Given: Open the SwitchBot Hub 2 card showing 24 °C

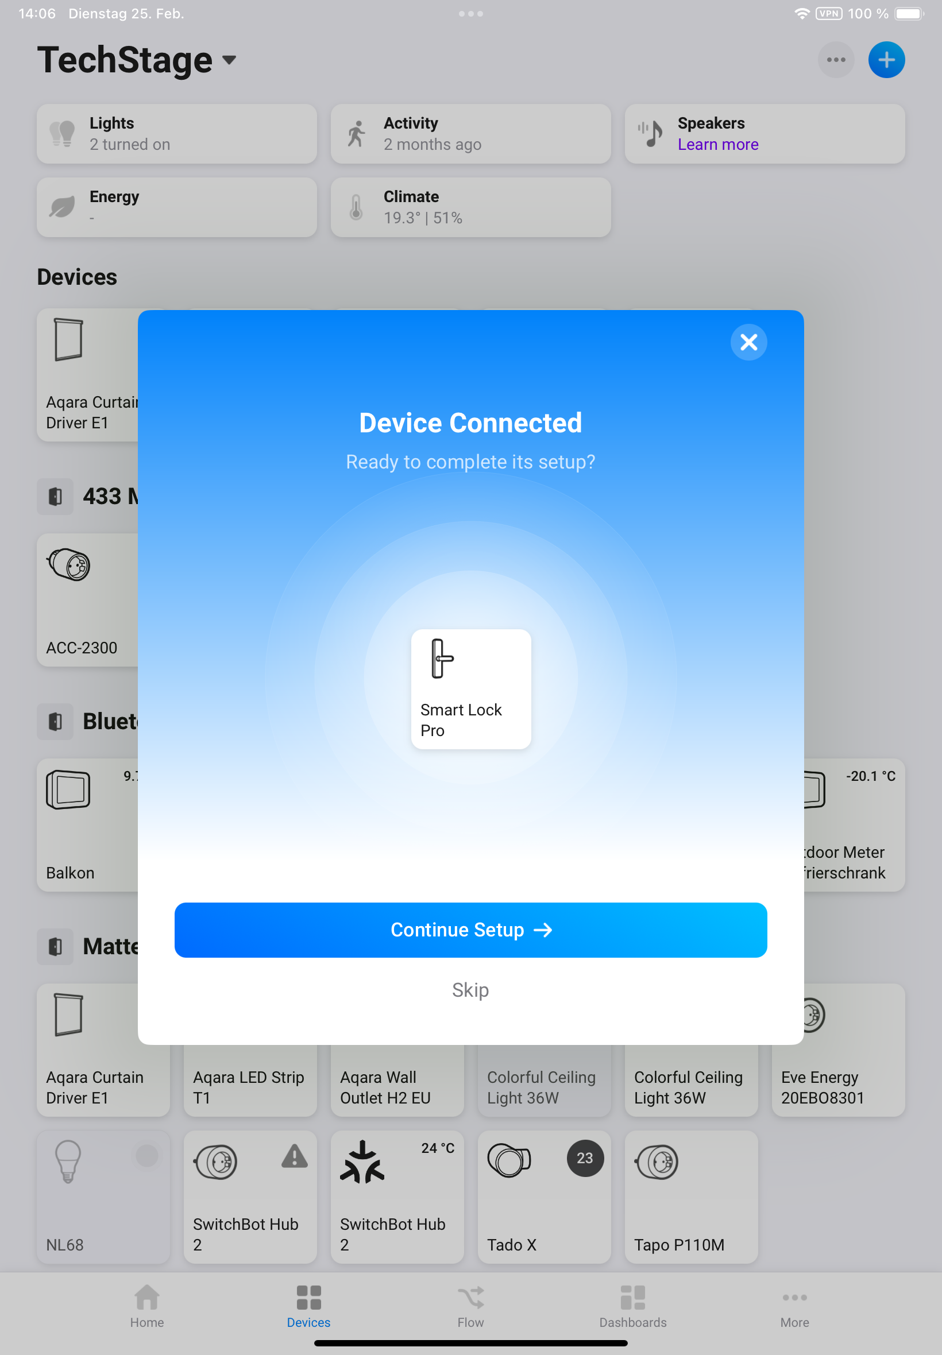Looking at the screenshot, I should [397, 1197].
